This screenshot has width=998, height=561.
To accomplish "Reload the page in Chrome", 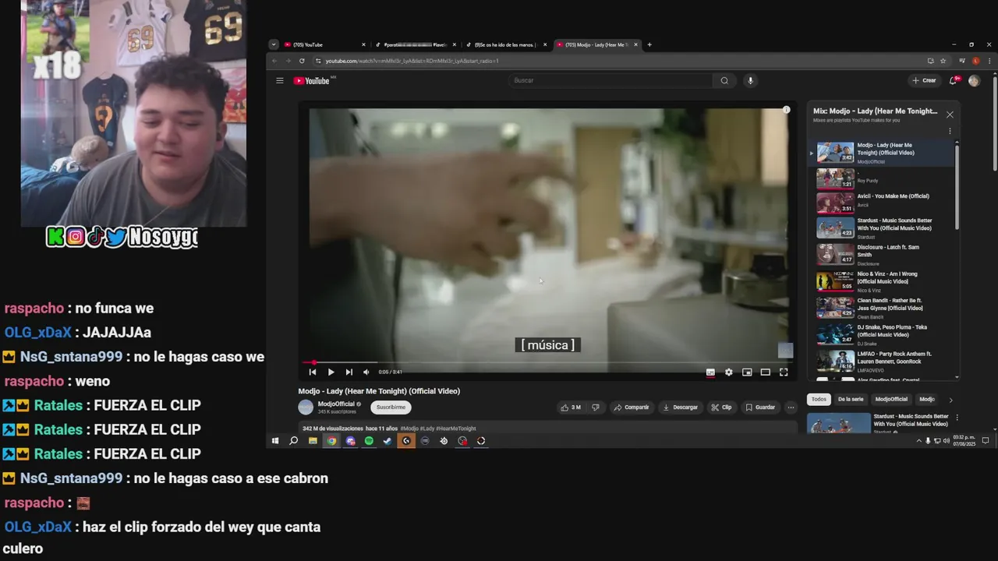I will click(302, 61).
